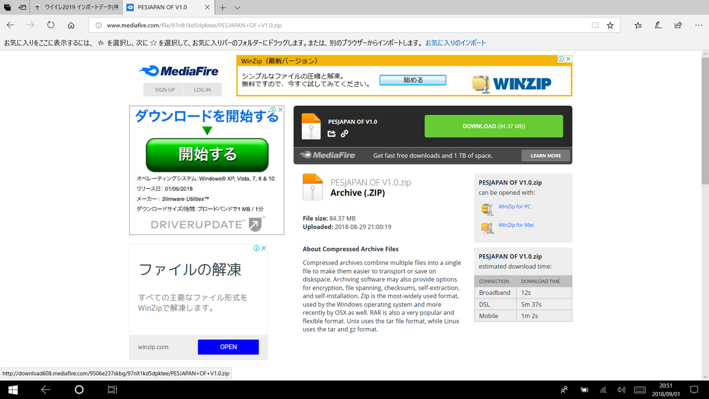
Task: Close the DriverUpdate download ad
Action: 280,110
